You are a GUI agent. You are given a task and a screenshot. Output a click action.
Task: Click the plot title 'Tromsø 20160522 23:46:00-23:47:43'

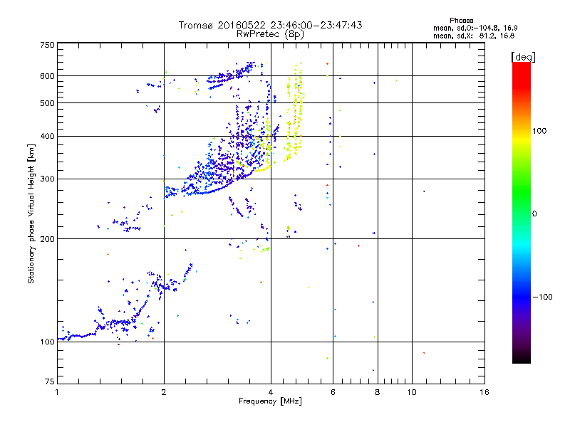[270, 25]
